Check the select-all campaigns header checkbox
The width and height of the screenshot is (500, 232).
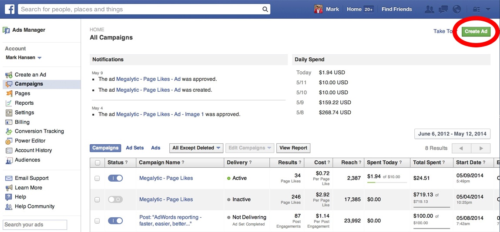tap(97, 163)
